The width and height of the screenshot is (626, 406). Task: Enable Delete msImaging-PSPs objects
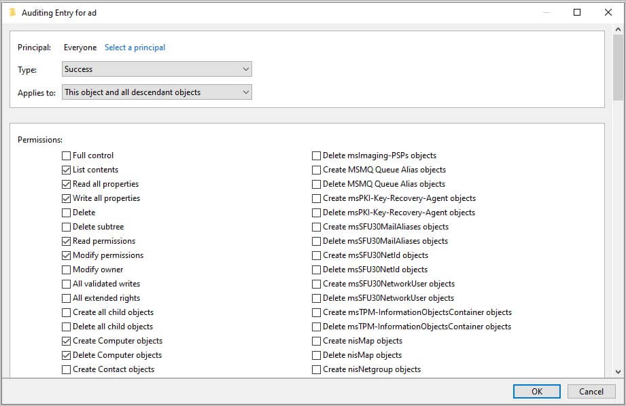pyautogui.click(x=316, y=155)
